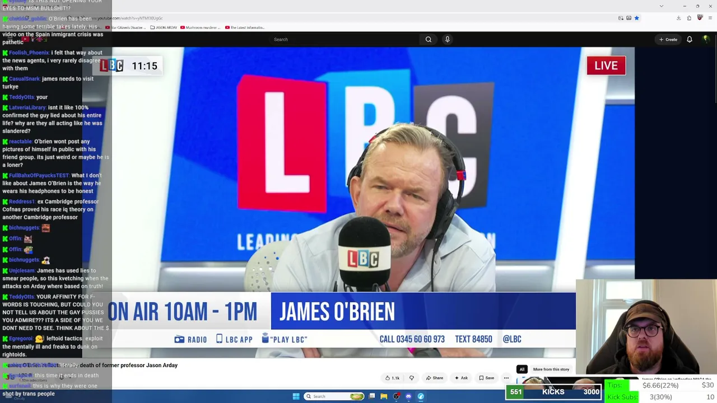The width and height of the screenshot is (717, 403).
Task: Open Discord from the taskbar
Action: click(x=408, y=396)
